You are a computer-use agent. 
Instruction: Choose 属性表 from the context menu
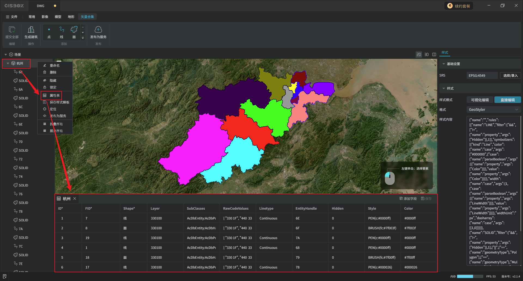pos(54,96)
